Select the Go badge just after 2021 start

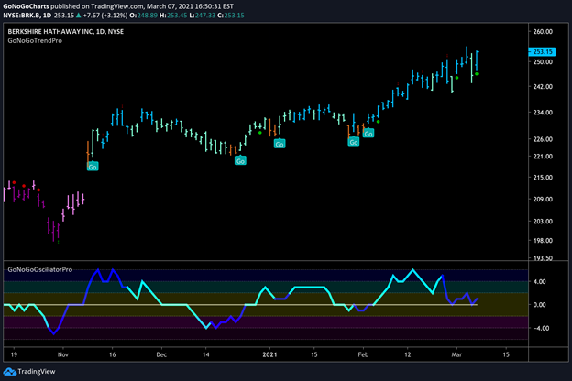pos(280,144)
